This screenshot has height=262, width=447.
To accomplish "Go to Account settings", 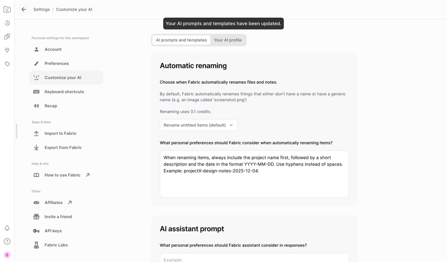I will tap(53, 50).
